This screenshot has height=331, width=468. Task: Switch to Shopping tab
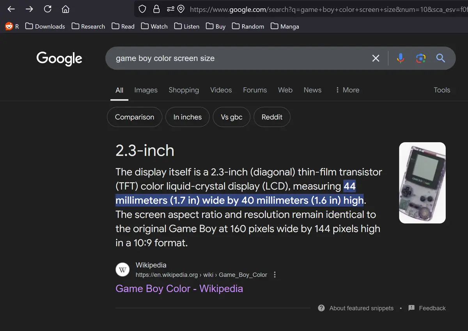pos(184,90)
